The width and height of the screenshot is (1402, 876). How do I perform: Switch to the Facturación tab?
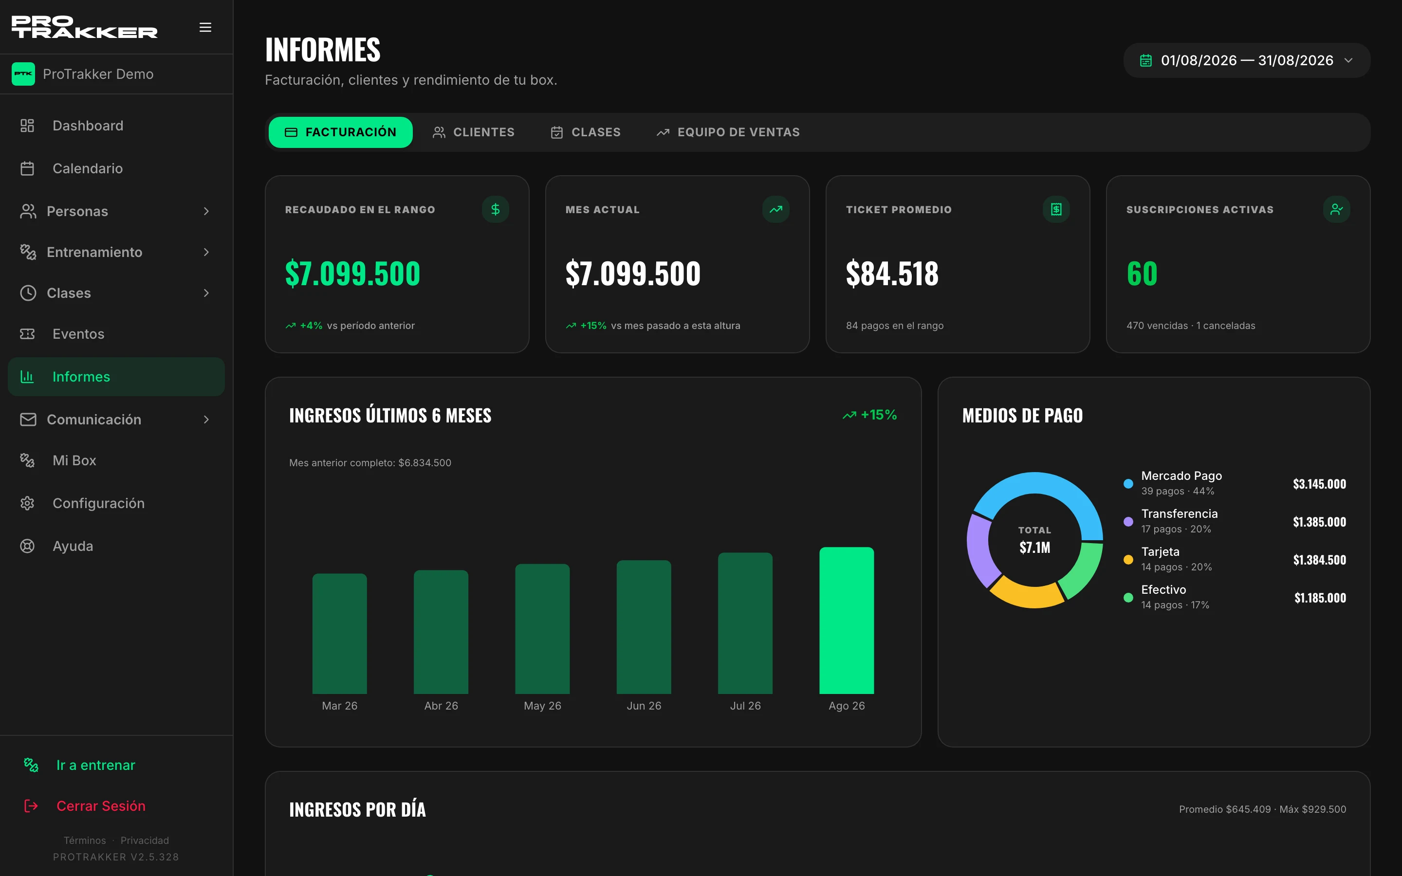341,132
